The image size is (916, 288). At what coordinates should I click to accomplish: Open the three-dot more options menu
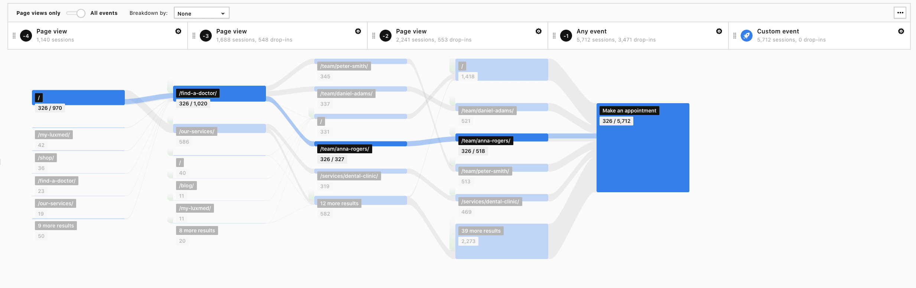(x=900, y=13)
